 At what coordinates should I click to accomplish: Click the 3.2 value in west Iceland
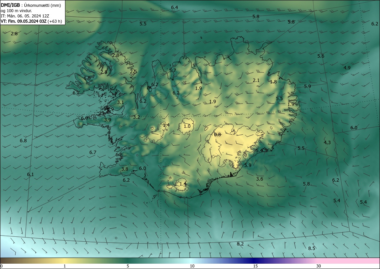tap(137, 117)
